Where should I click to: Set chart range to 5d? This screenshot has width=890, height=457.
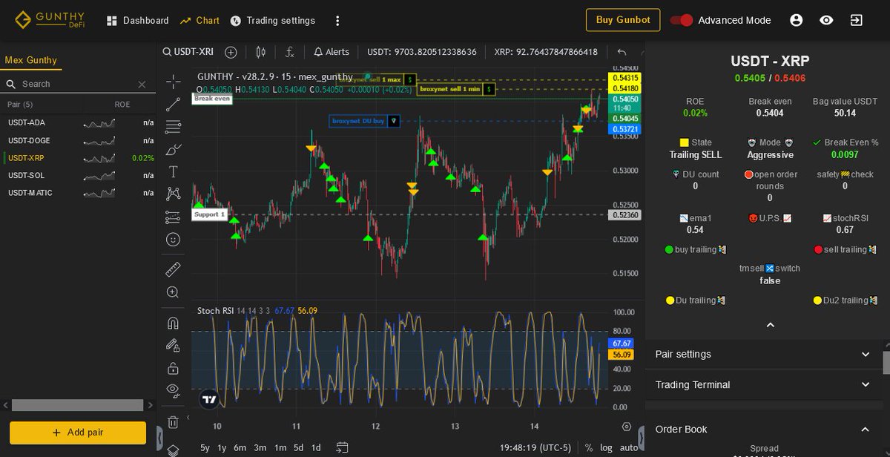298,447
